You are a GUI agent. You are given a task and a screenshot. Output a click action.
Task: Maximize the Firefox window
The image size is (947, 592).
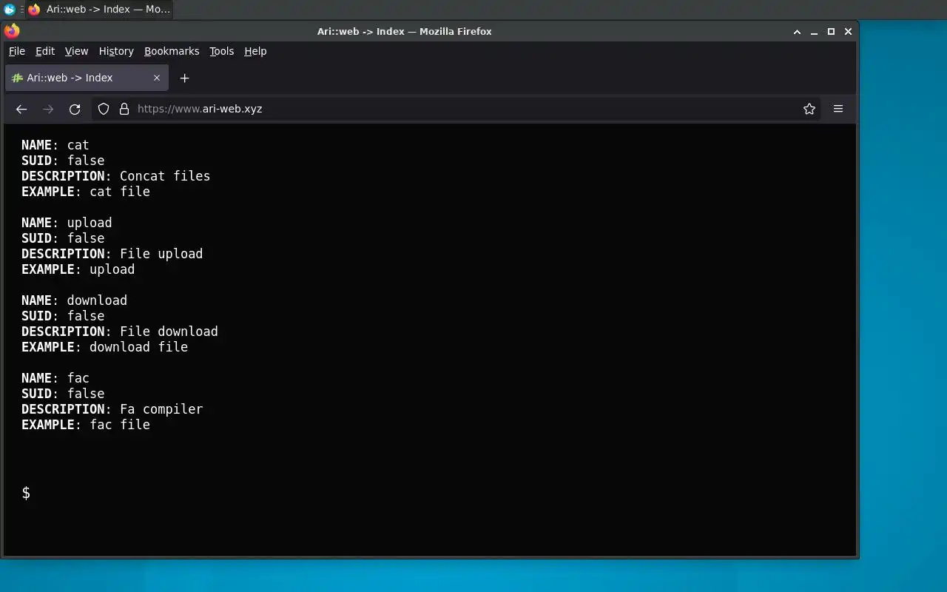coord(831,32)
